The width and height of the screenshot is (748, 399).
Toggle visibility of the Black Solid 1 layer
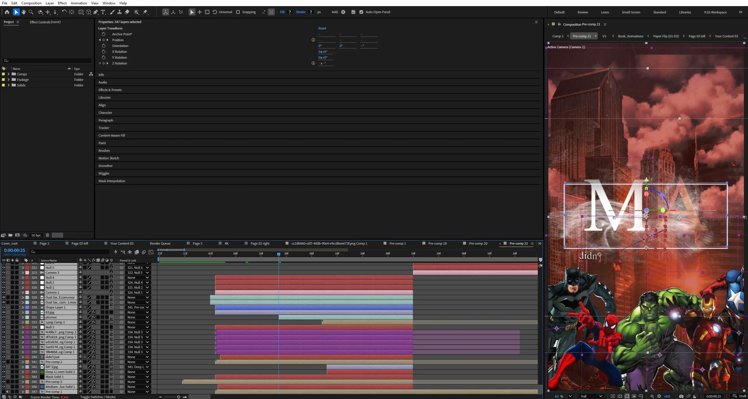4,377
